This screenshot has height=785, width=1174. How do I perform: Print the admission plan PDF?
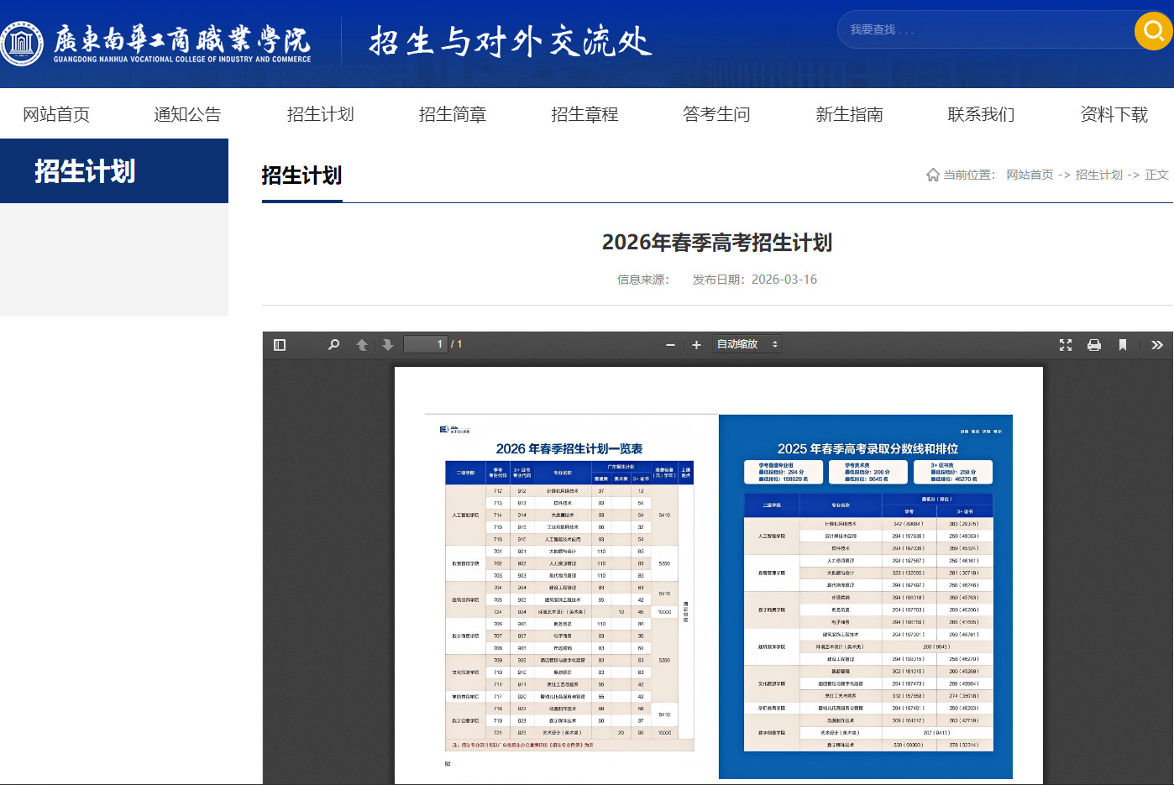[1093, 344]
